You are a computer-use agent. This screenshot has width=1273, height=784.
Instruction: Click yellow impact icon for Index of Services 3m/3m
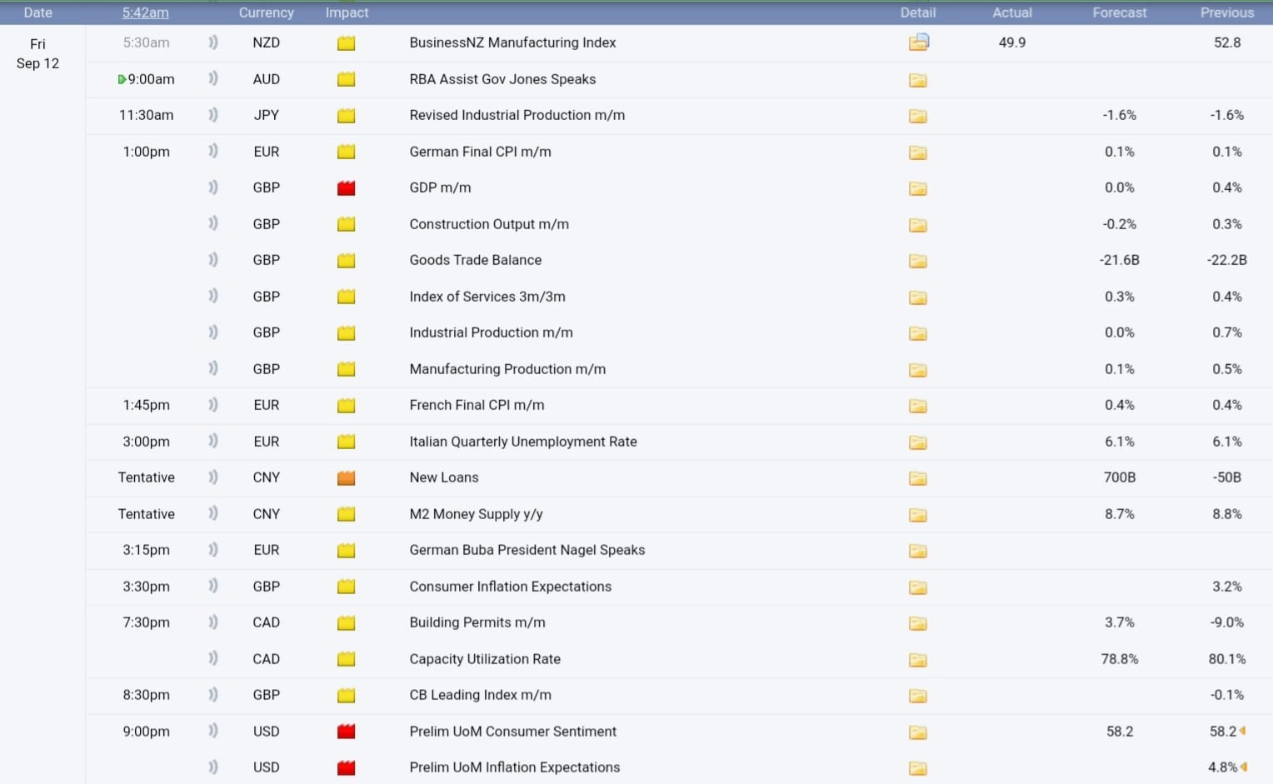pos(346,297)
